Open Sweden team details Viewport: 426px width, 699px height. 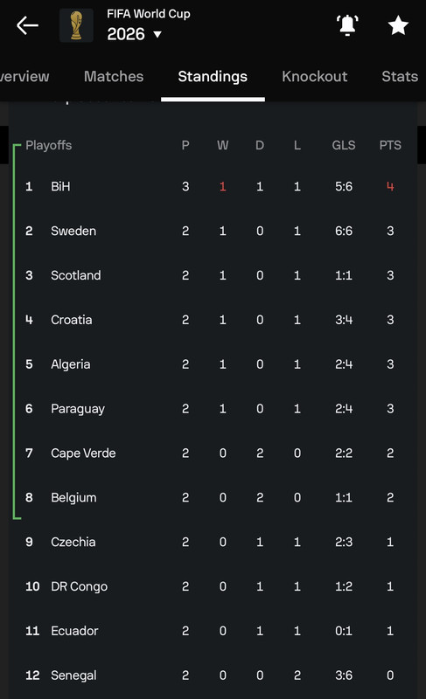(x=213, y=231)
